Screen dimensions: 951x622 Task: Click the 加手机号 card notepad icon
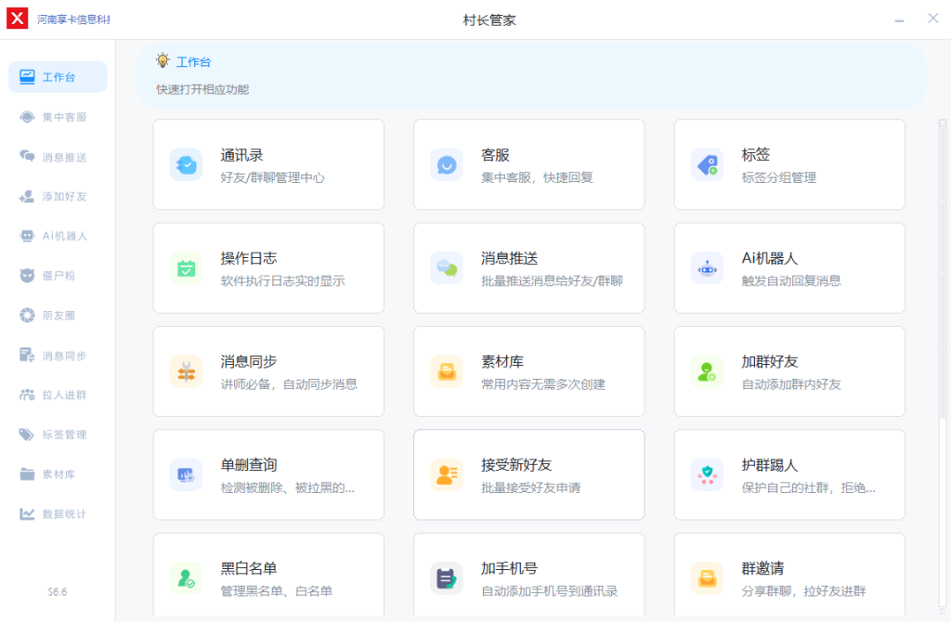click(447, 578)
